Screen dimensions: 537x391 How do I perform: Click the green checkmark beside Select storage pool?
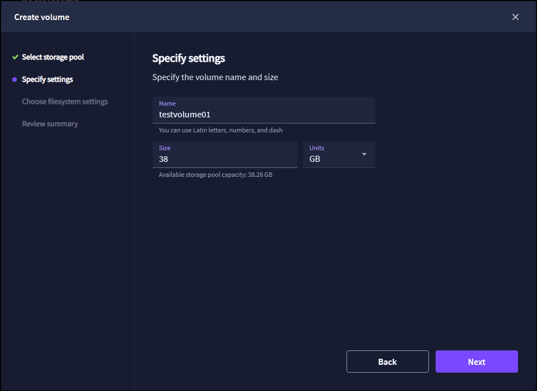[15, 57]
